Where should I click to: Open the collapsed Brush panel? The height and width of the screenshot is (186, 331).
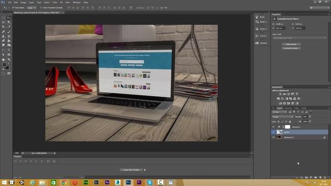coord(261,17)
